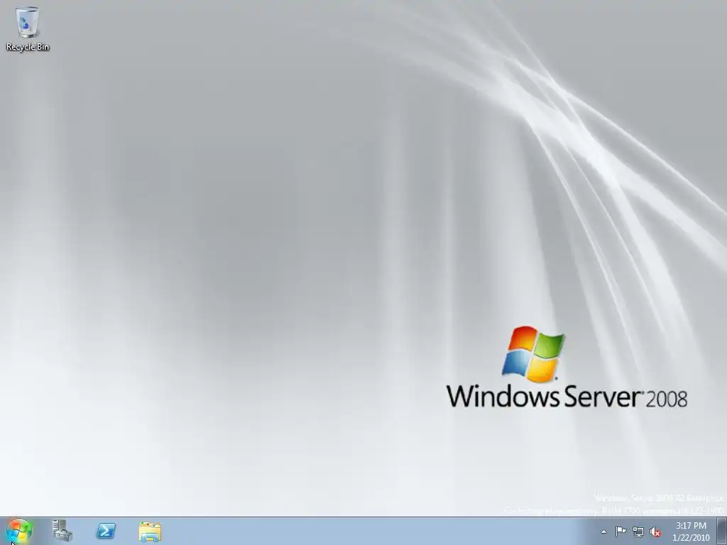Open Action Center flag icon
Image resolution: width=727 pixels, height=545 pixels.
pos(621,531)
